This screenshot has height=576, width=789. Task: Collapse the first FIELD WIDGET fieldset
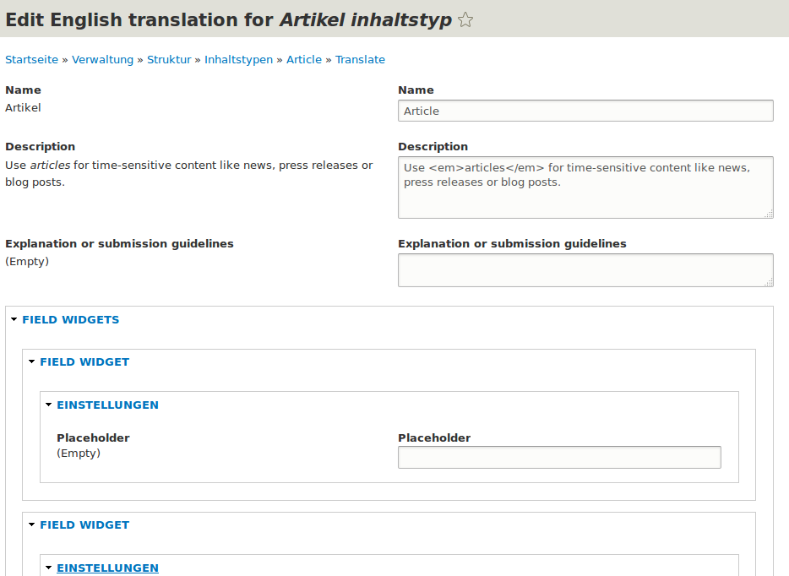[84, 362]
